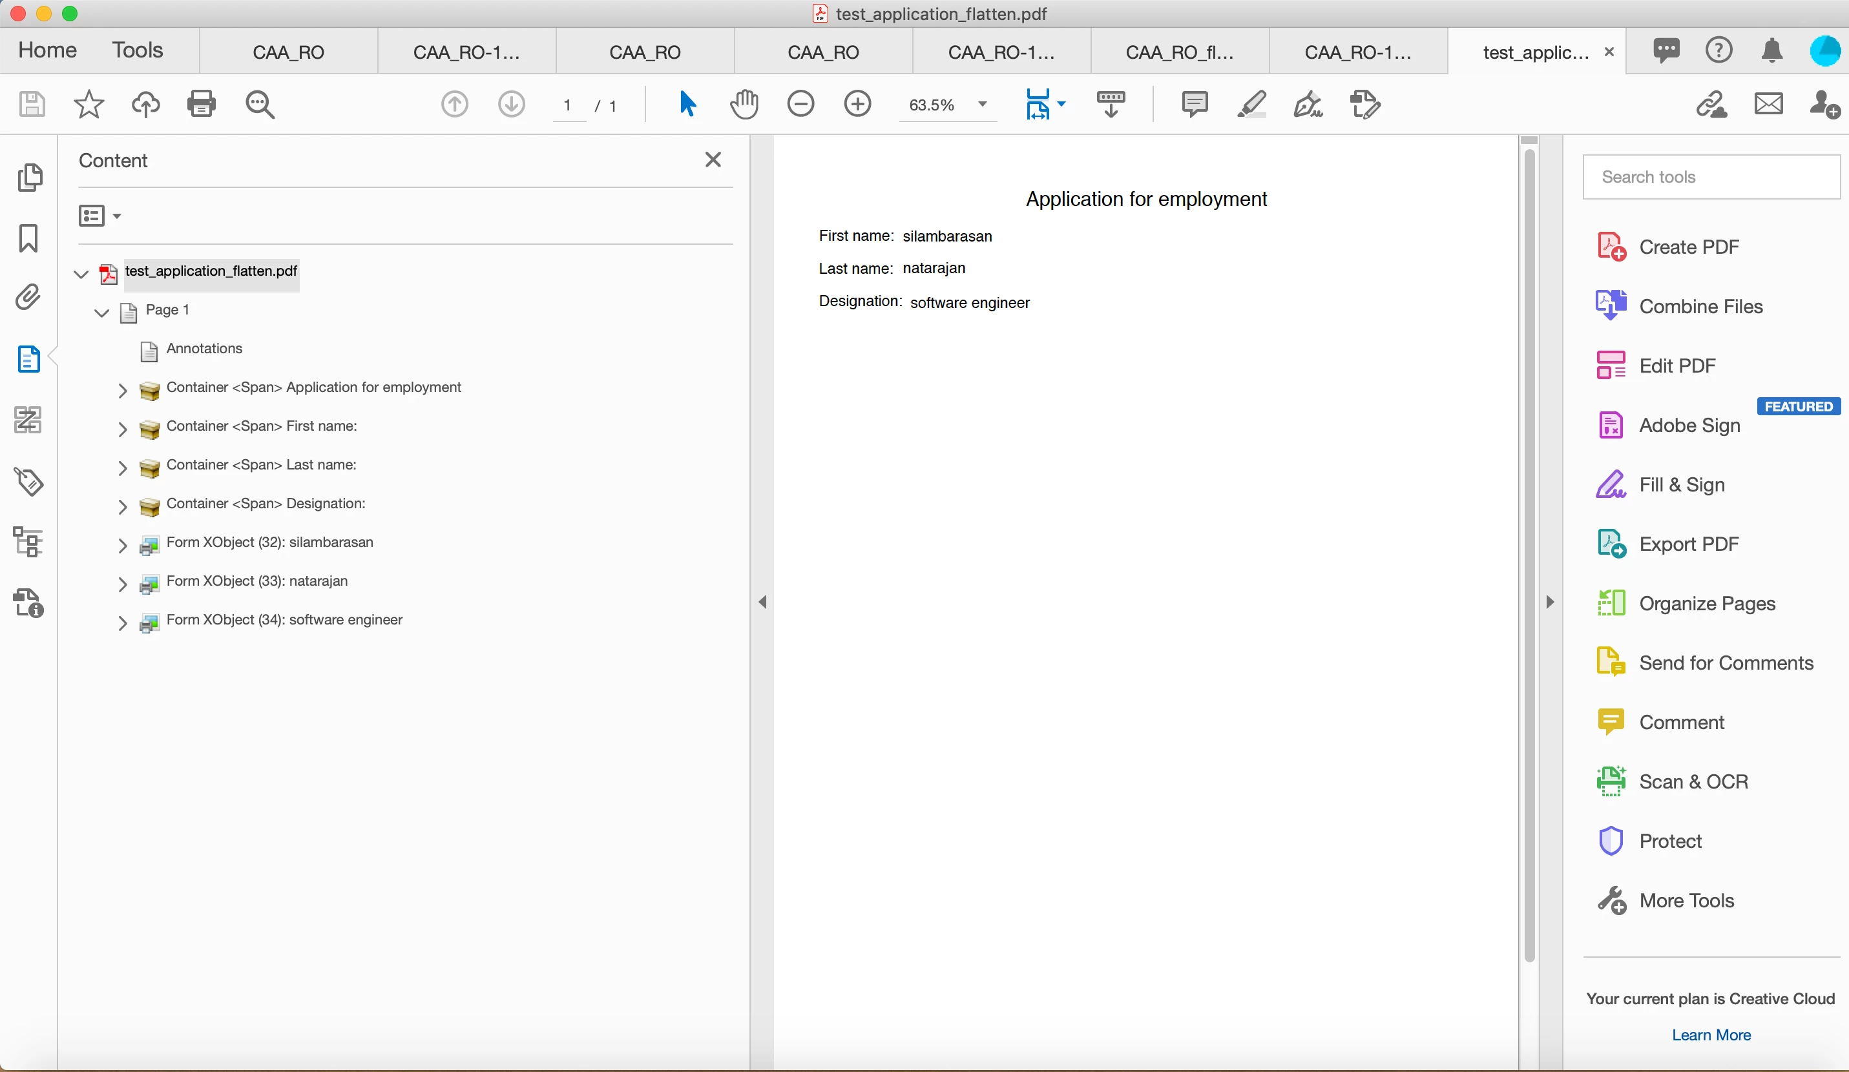
Task: Open Content panel options menu
Action: (x=99, y=216)
